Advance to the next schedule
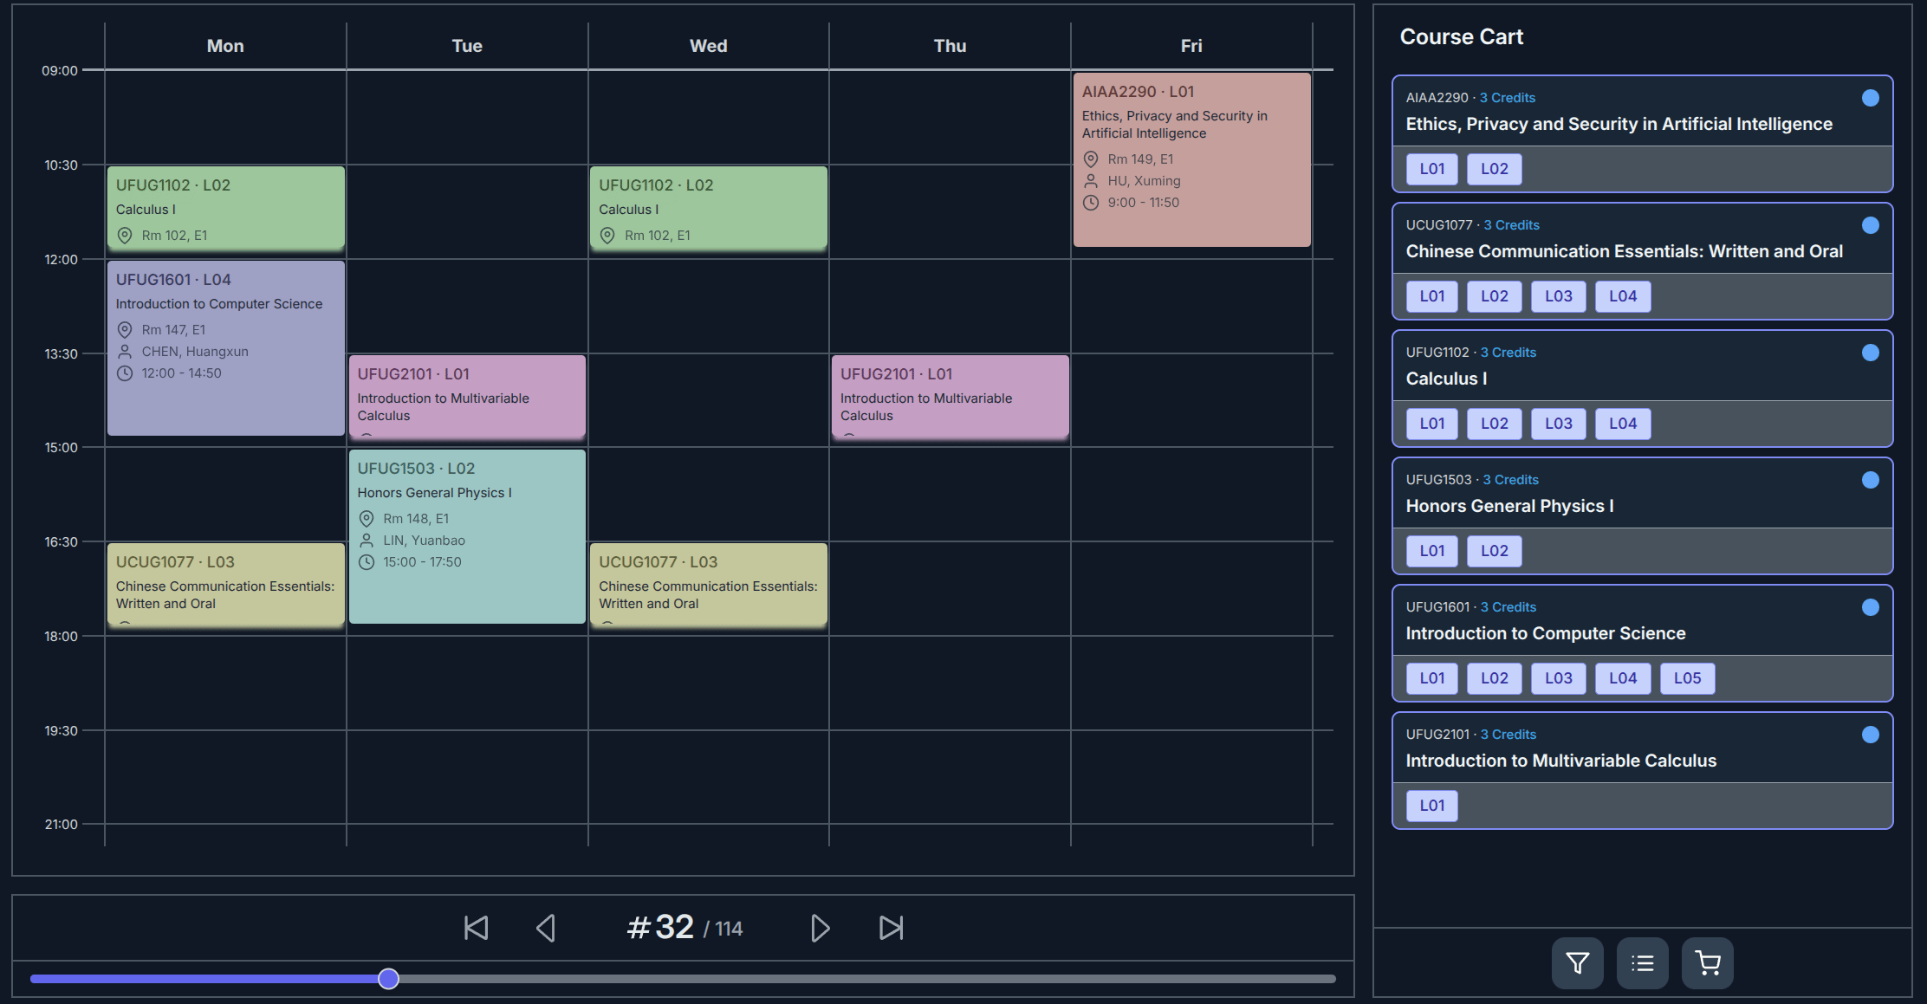Image resolution: width=1927 pixels, height=1004 pixels. (x=820, y=928)
